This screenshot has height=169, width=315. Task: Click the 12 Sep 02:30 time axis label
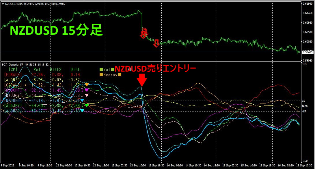coord(64,166)
